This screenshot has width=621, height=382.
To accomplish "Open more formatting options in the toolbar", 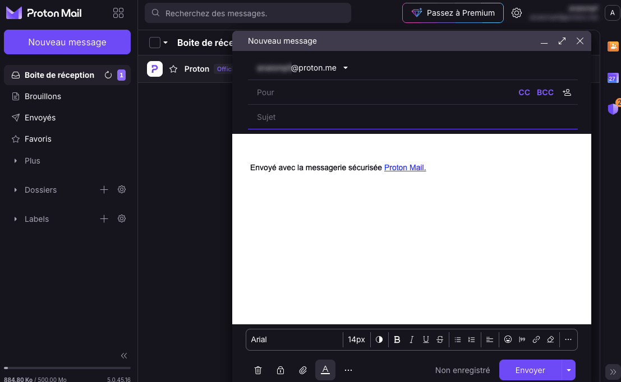I will point(568,339).
